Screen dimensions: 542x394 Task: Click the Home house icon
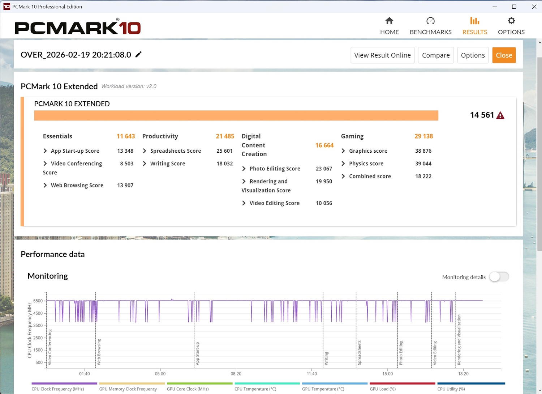tap(389, 21)
